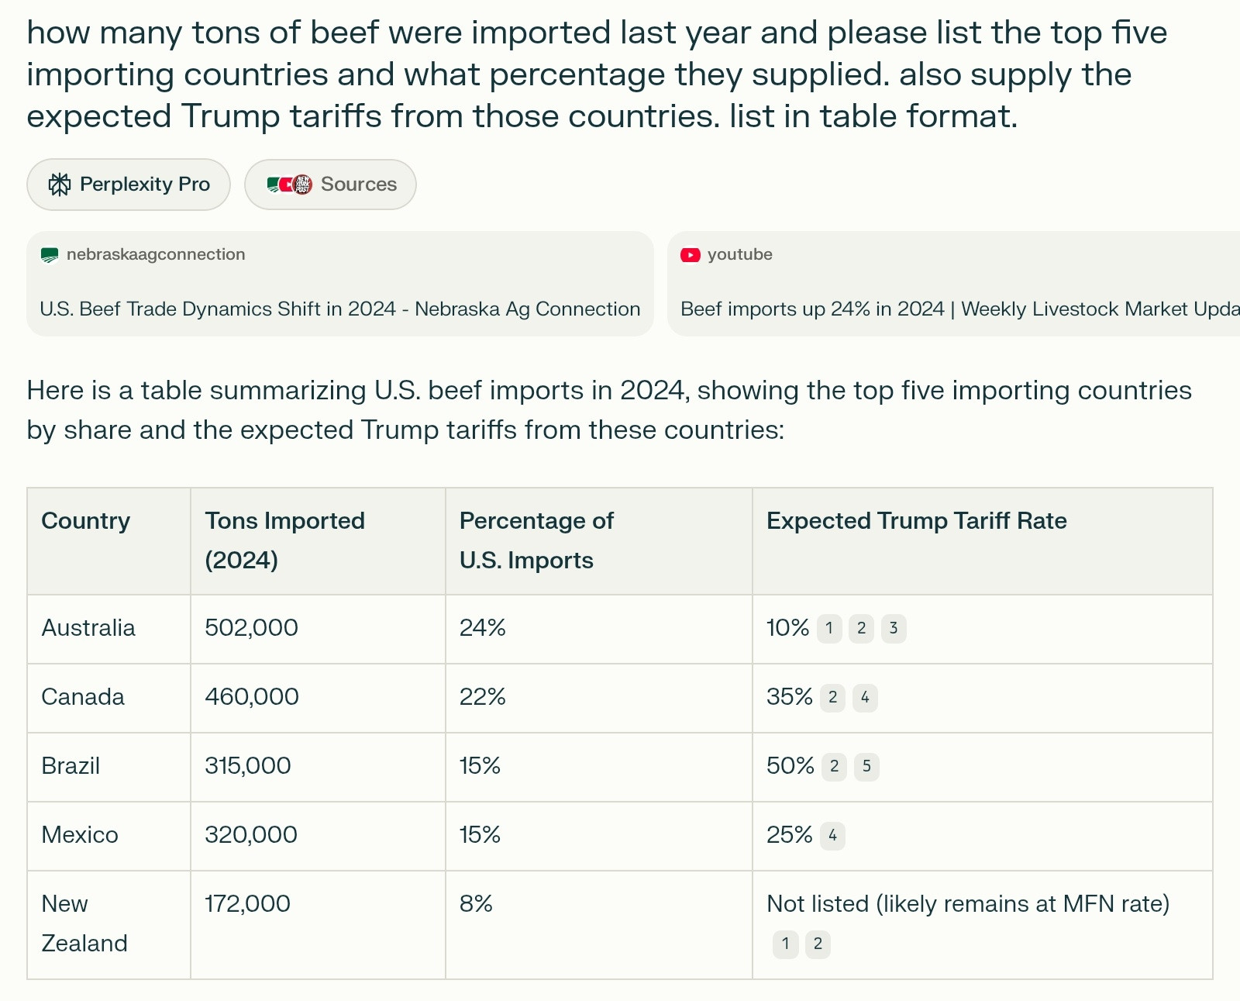Open the Sources favicon cluster
1240x1001 pixels.
tap(289, 185)
